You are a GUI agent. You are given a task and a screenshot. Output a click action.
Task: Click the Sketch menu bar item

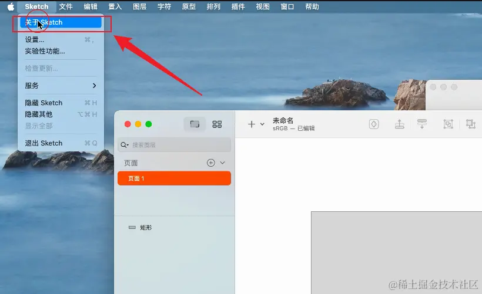(36, 6)
